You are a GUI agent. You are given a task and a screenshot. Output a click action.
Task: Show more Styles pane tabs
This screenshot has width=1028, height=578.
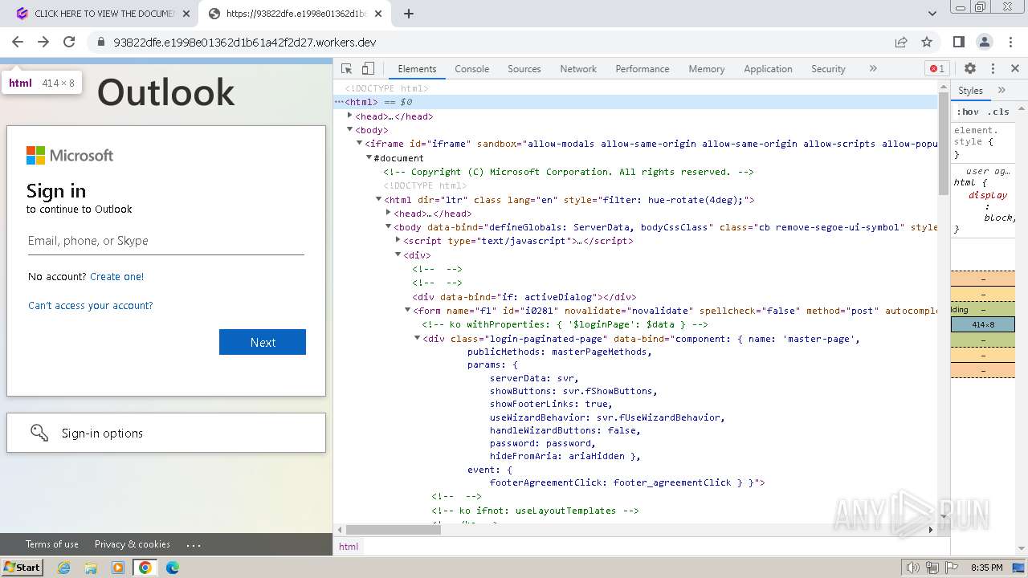pyautogui.click(x=1001, y=91)
